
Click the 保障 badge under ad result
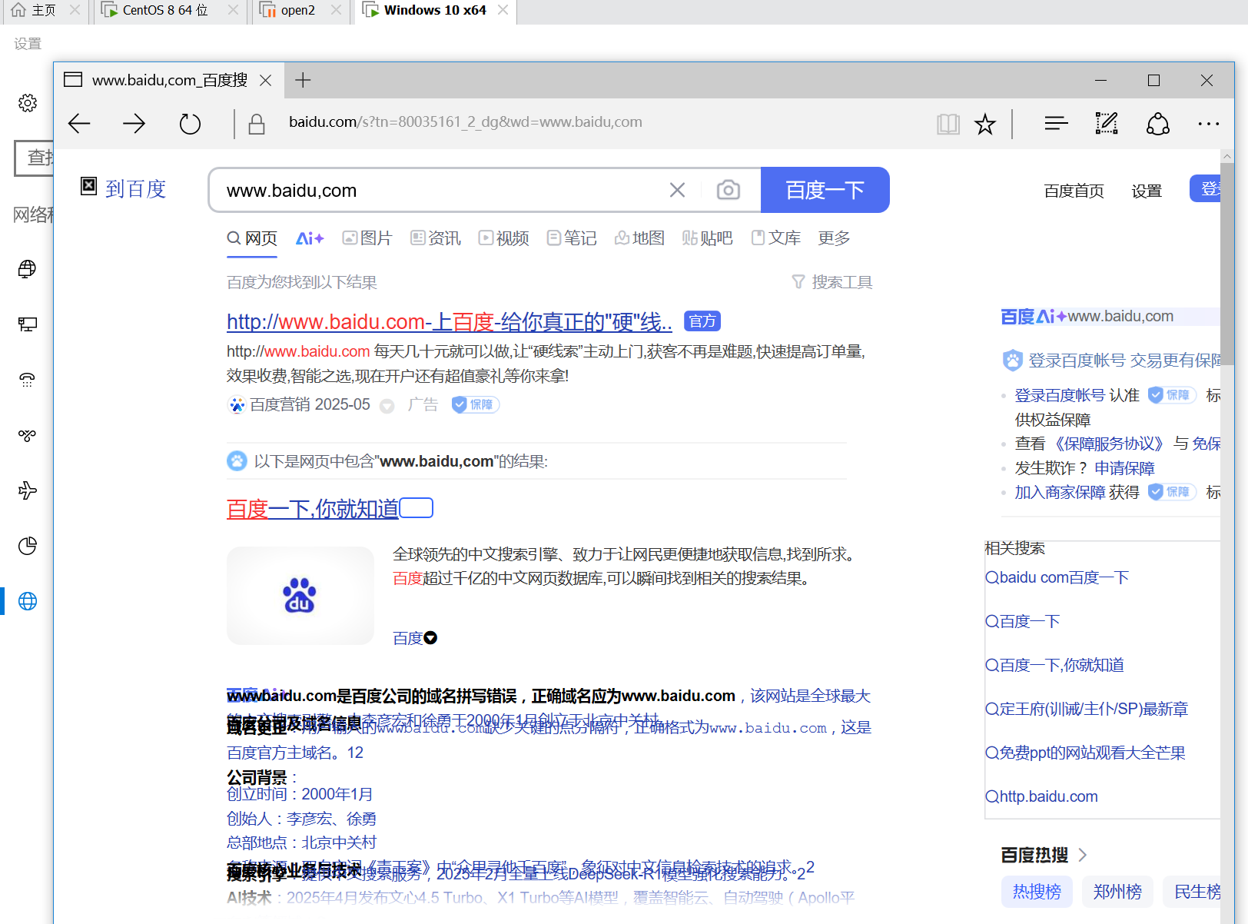[476, 404]
